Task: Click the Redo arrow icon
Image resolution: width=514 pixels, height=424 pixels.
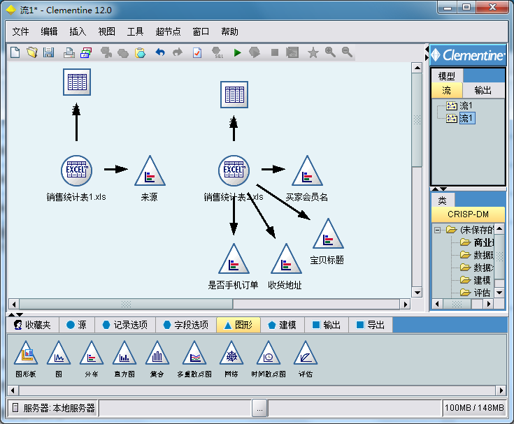Action: tap(178, 52)
